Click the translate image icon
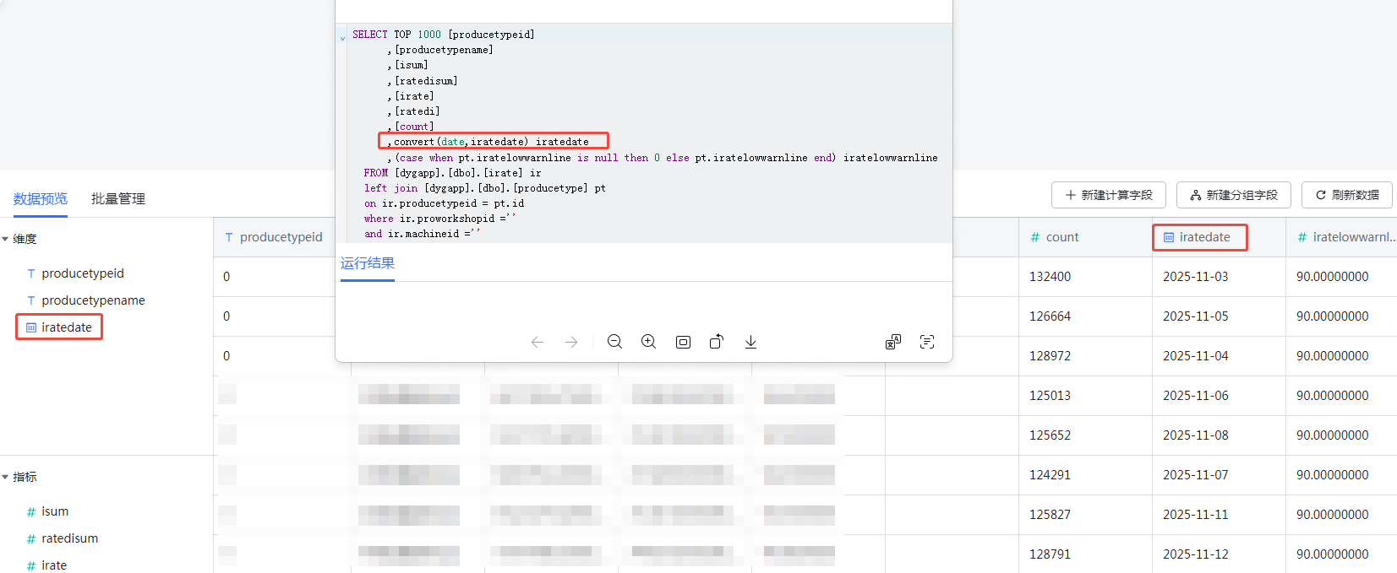 click(x=893, y=342)
